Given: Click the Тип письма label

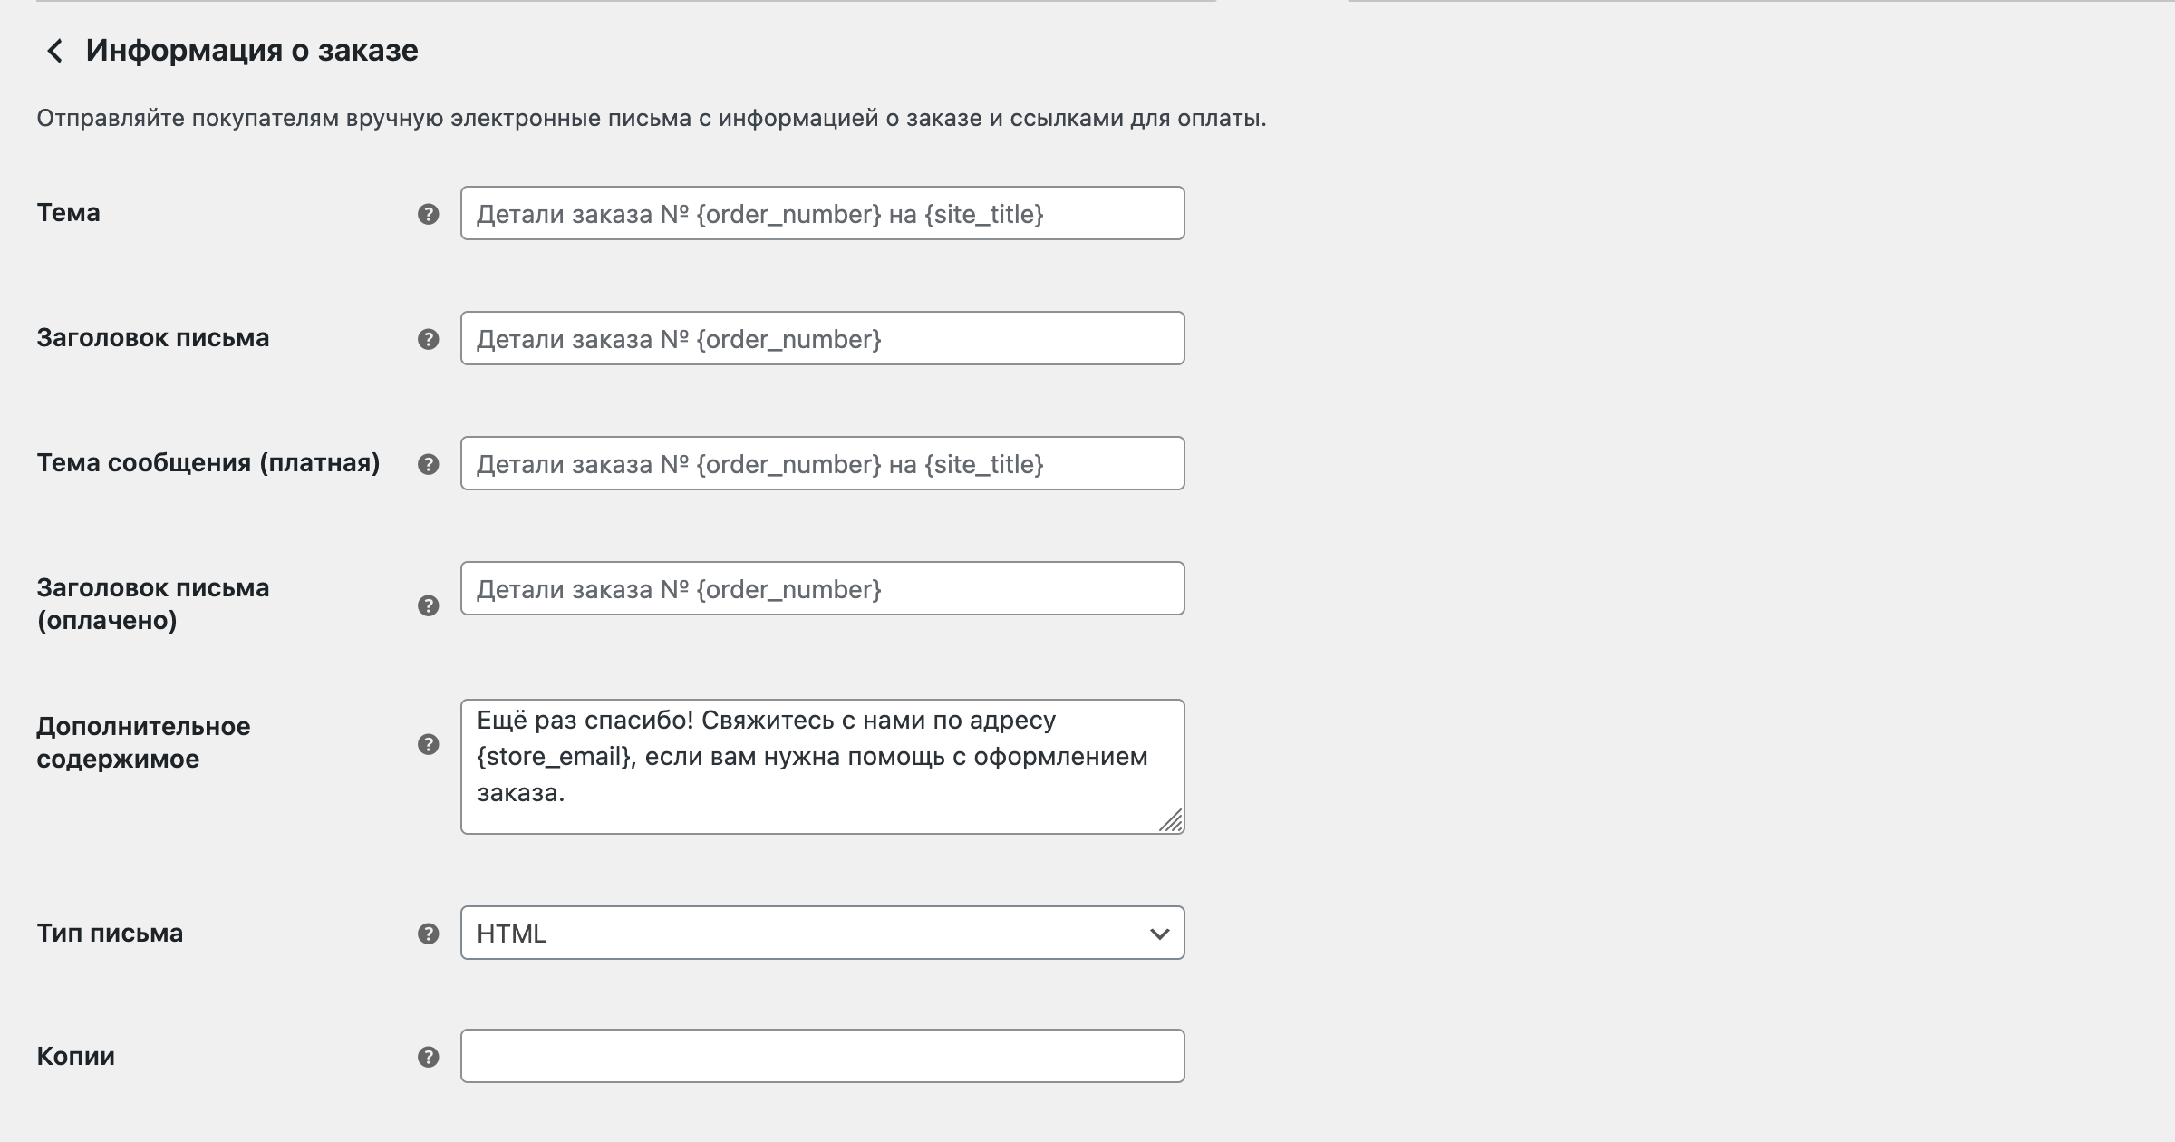Looking at the screenshot, I should (x=110, y=933).
